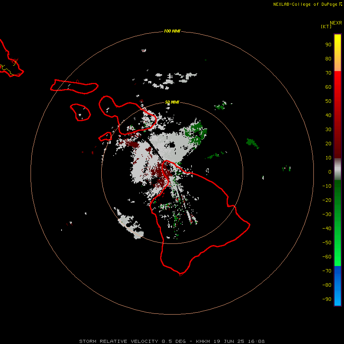Click the 16:08 timestamp in caption
The image size is (344, 344).
point(256,341)
